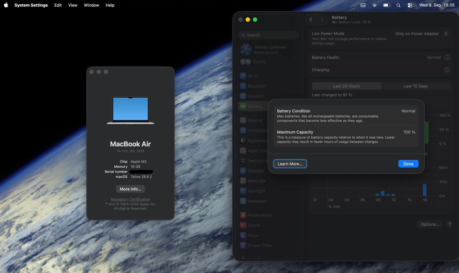Click the green zoom button of Settings window

point(255,20)
